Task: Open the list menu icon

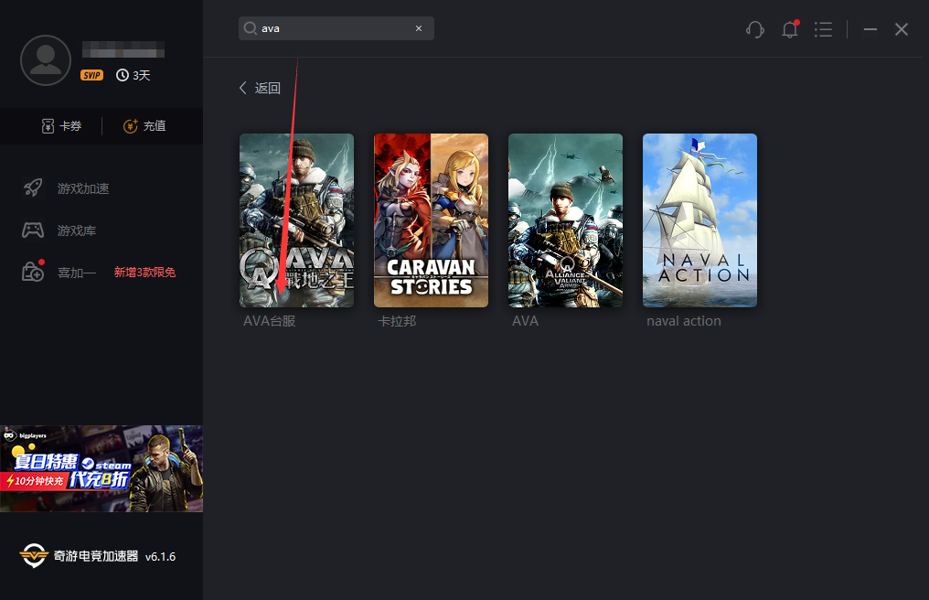Action: tap(823, 29)
